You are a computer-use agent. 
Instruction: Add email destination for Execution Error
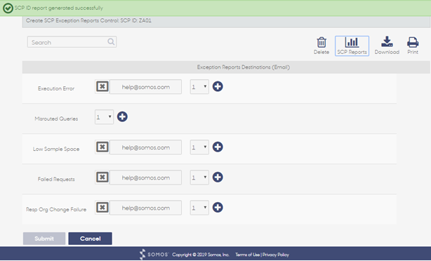(218, 86)
